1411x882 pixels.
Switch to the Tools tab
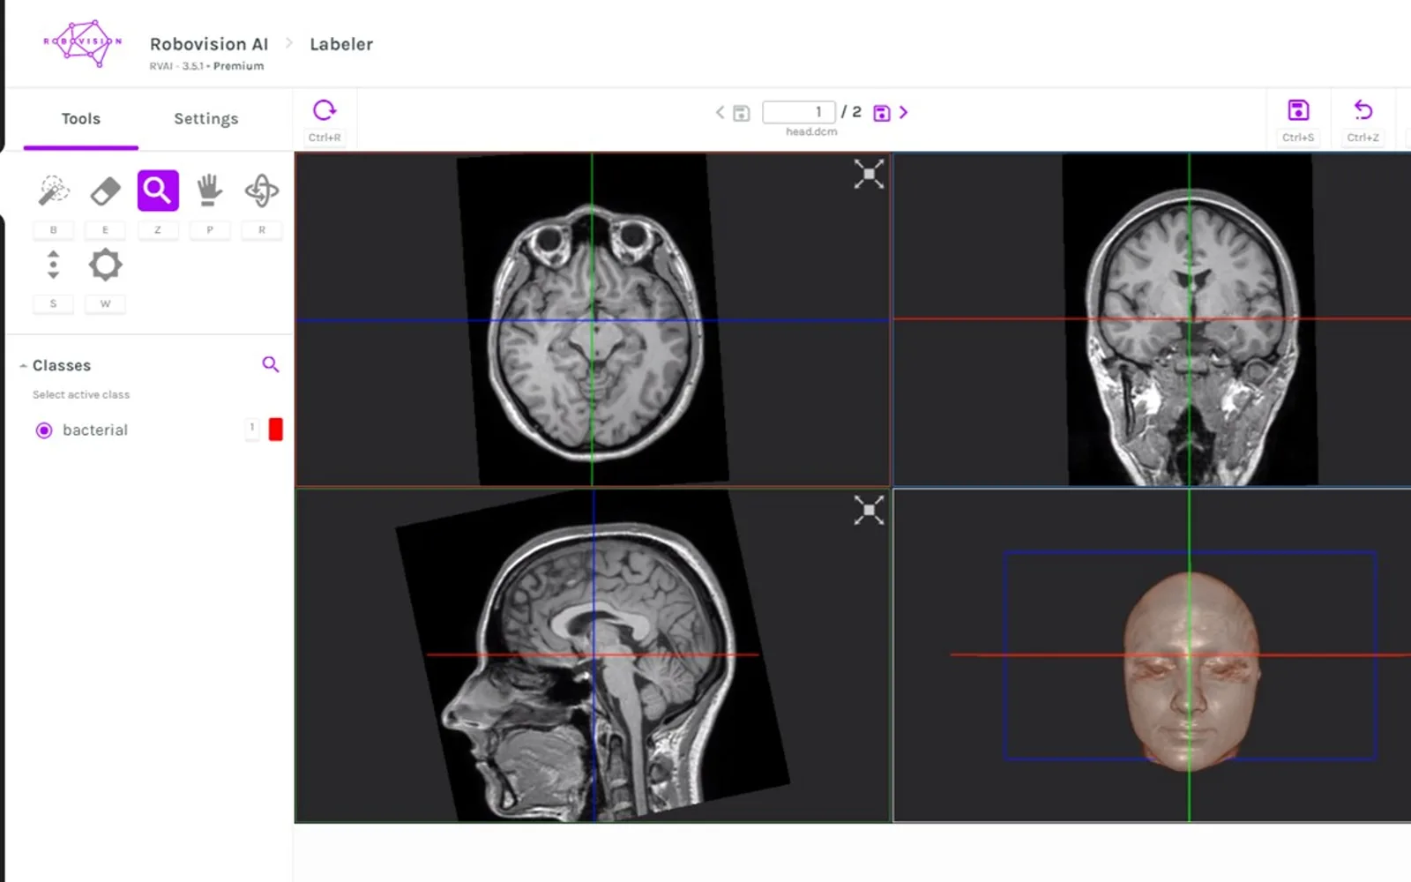81,119
